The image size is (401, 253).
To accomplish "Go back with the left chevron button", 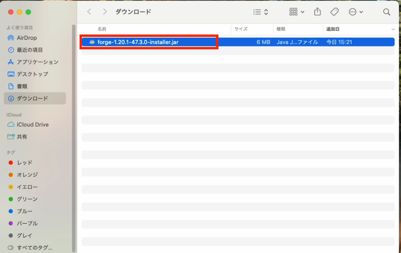I will pyautogui.click(x=89, y=12).
